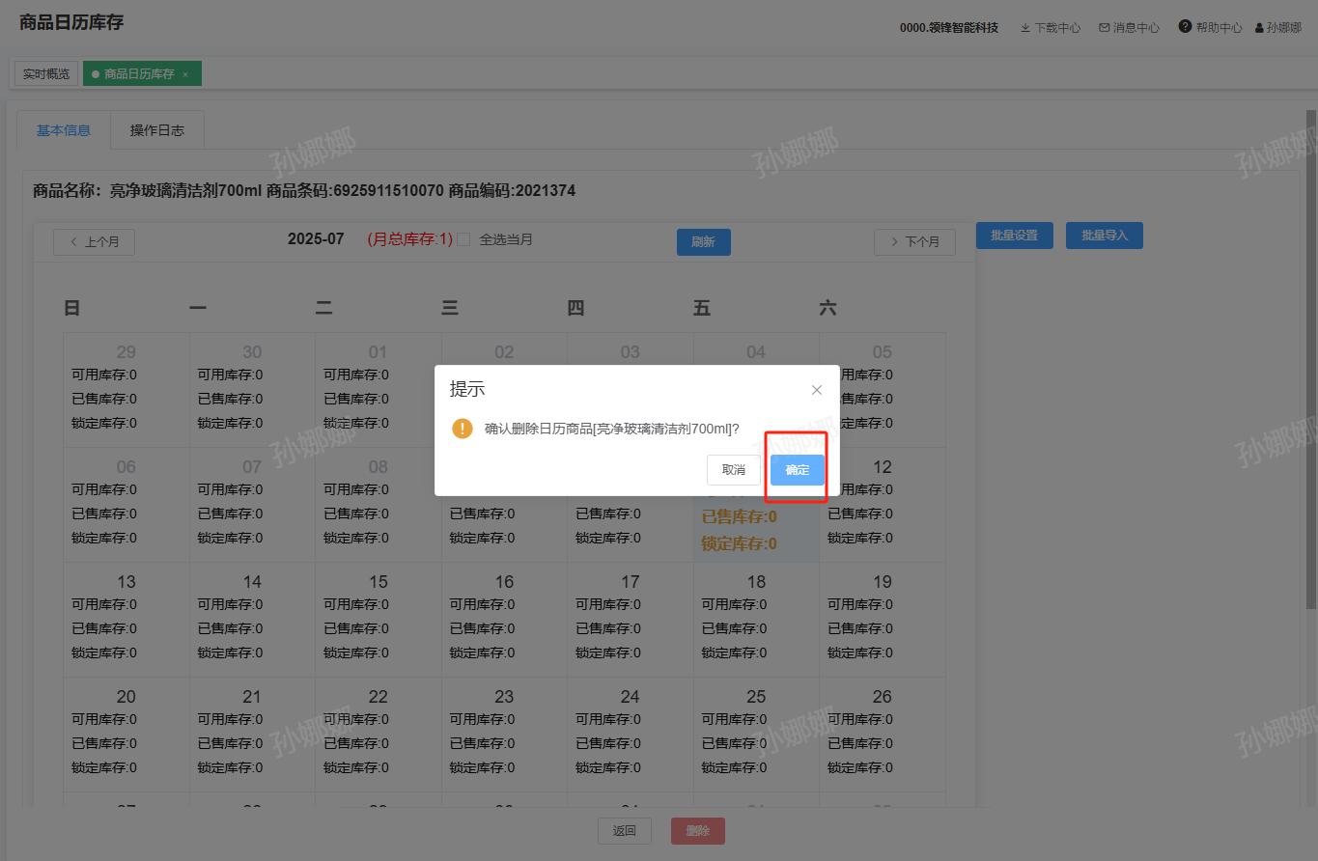1318x861 pixels.
Task: Open the 帮助中心 link text
Action: point(1219,28)
